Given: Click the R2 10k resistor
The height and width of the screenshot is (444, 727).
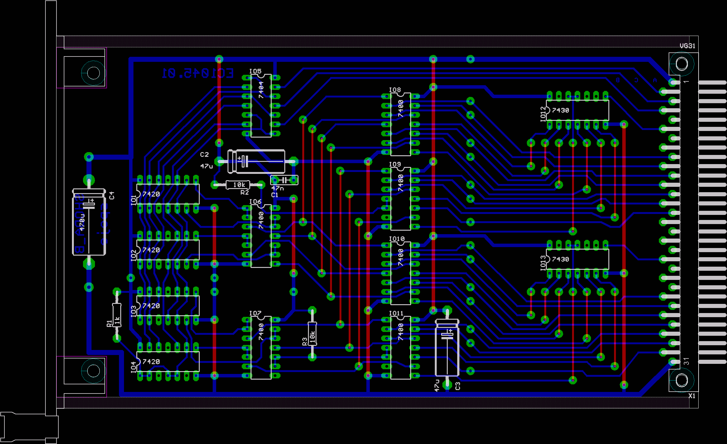Looking at the screenshot, I should [x=238, y=185].
